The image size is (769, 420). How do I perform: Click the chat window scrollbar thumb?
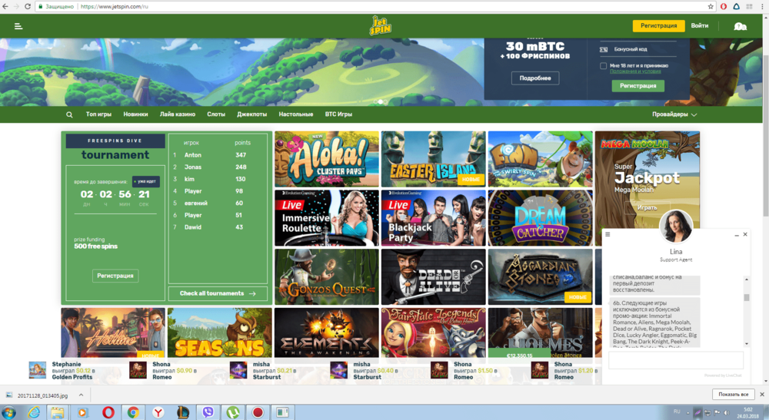747,297
